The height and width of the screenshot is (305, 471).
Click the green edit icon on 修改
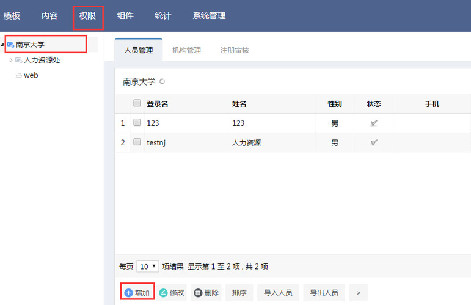click(163, 293)
